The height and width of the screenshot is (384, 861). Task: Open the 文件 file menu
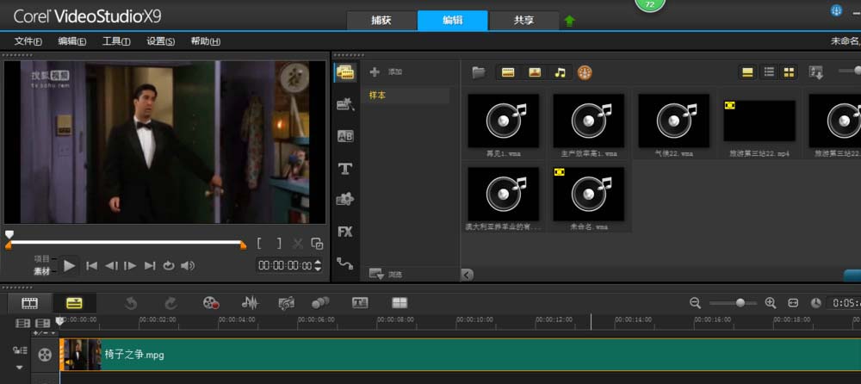(x=28, y=41)
